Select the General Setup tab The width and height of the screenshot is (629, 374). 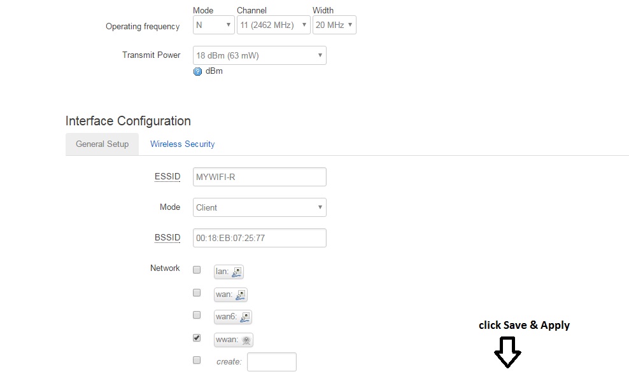(x=102, y=144)
